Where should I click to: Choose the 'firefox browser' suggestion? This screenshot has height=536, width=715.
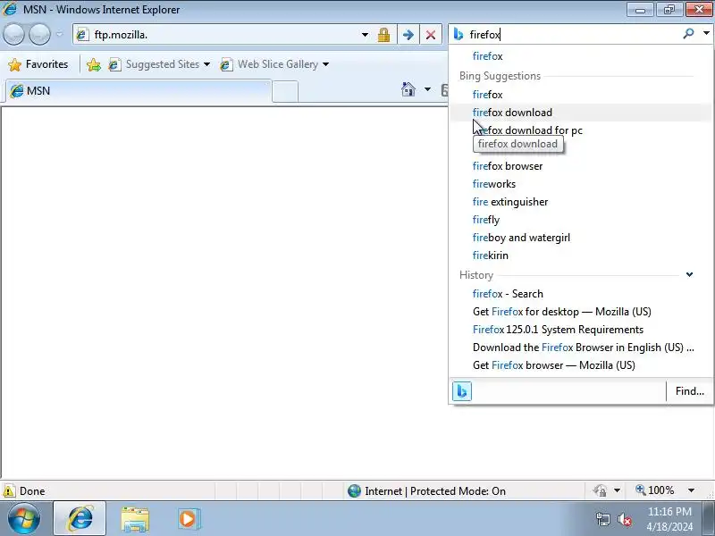click(581, 166)
